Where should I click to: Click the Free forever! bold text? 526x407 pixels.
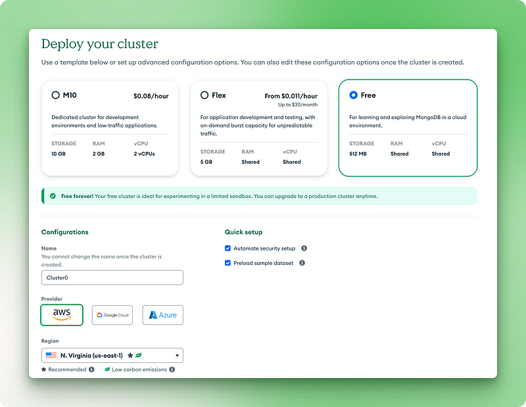77,197
